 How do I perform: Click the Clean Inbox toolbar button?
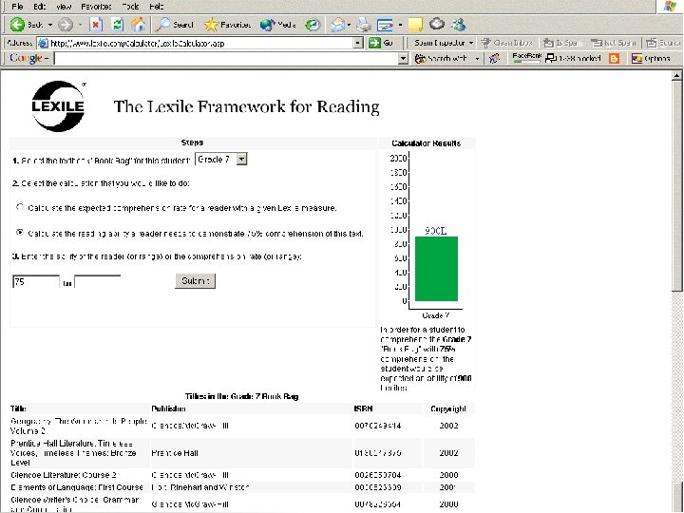[507, 43]
